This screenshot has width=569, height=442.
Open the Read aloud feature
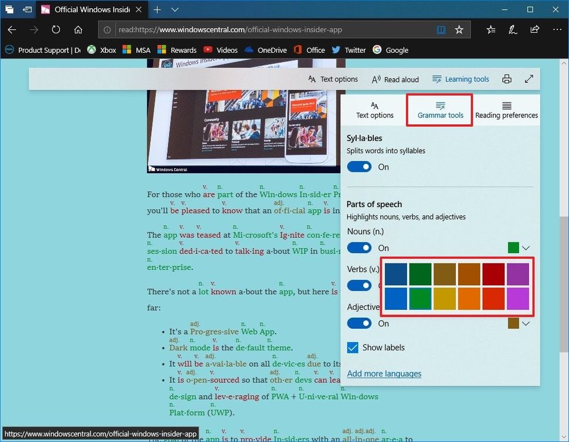click(395, 79)
